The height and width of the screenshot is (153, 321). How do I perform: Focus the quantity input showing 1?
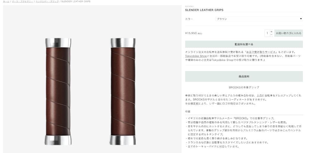click(x=267, y=33)
